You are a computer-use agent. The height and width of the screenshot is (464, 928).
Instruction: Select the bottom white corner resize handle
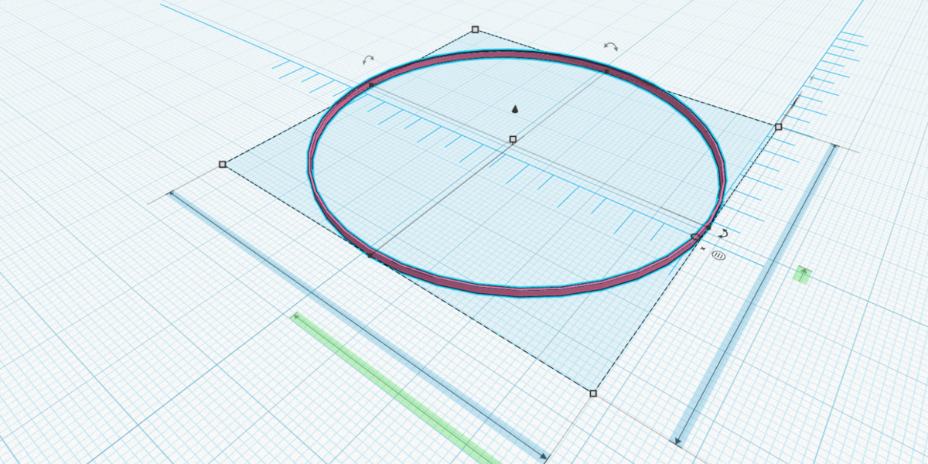[x=593, y=394]
